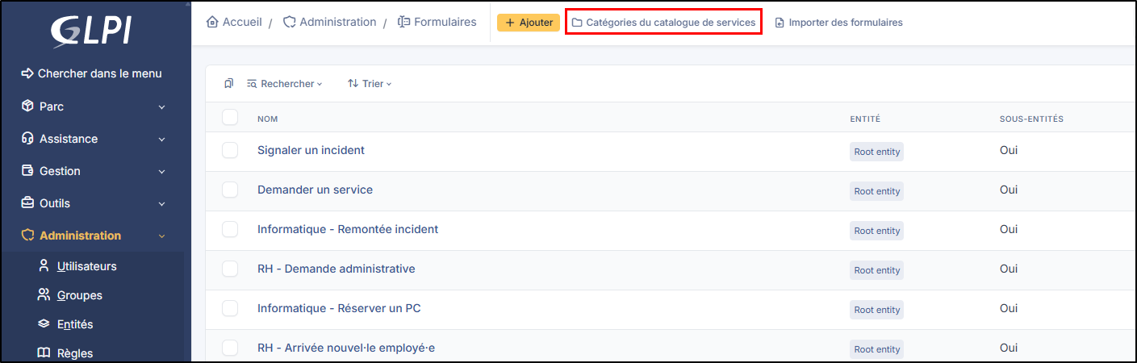The width and height of the screenshot is (1137, 363).
Task: Expand the Parc menu chevron
Action: pyautogui.click(x=161, y=107)
